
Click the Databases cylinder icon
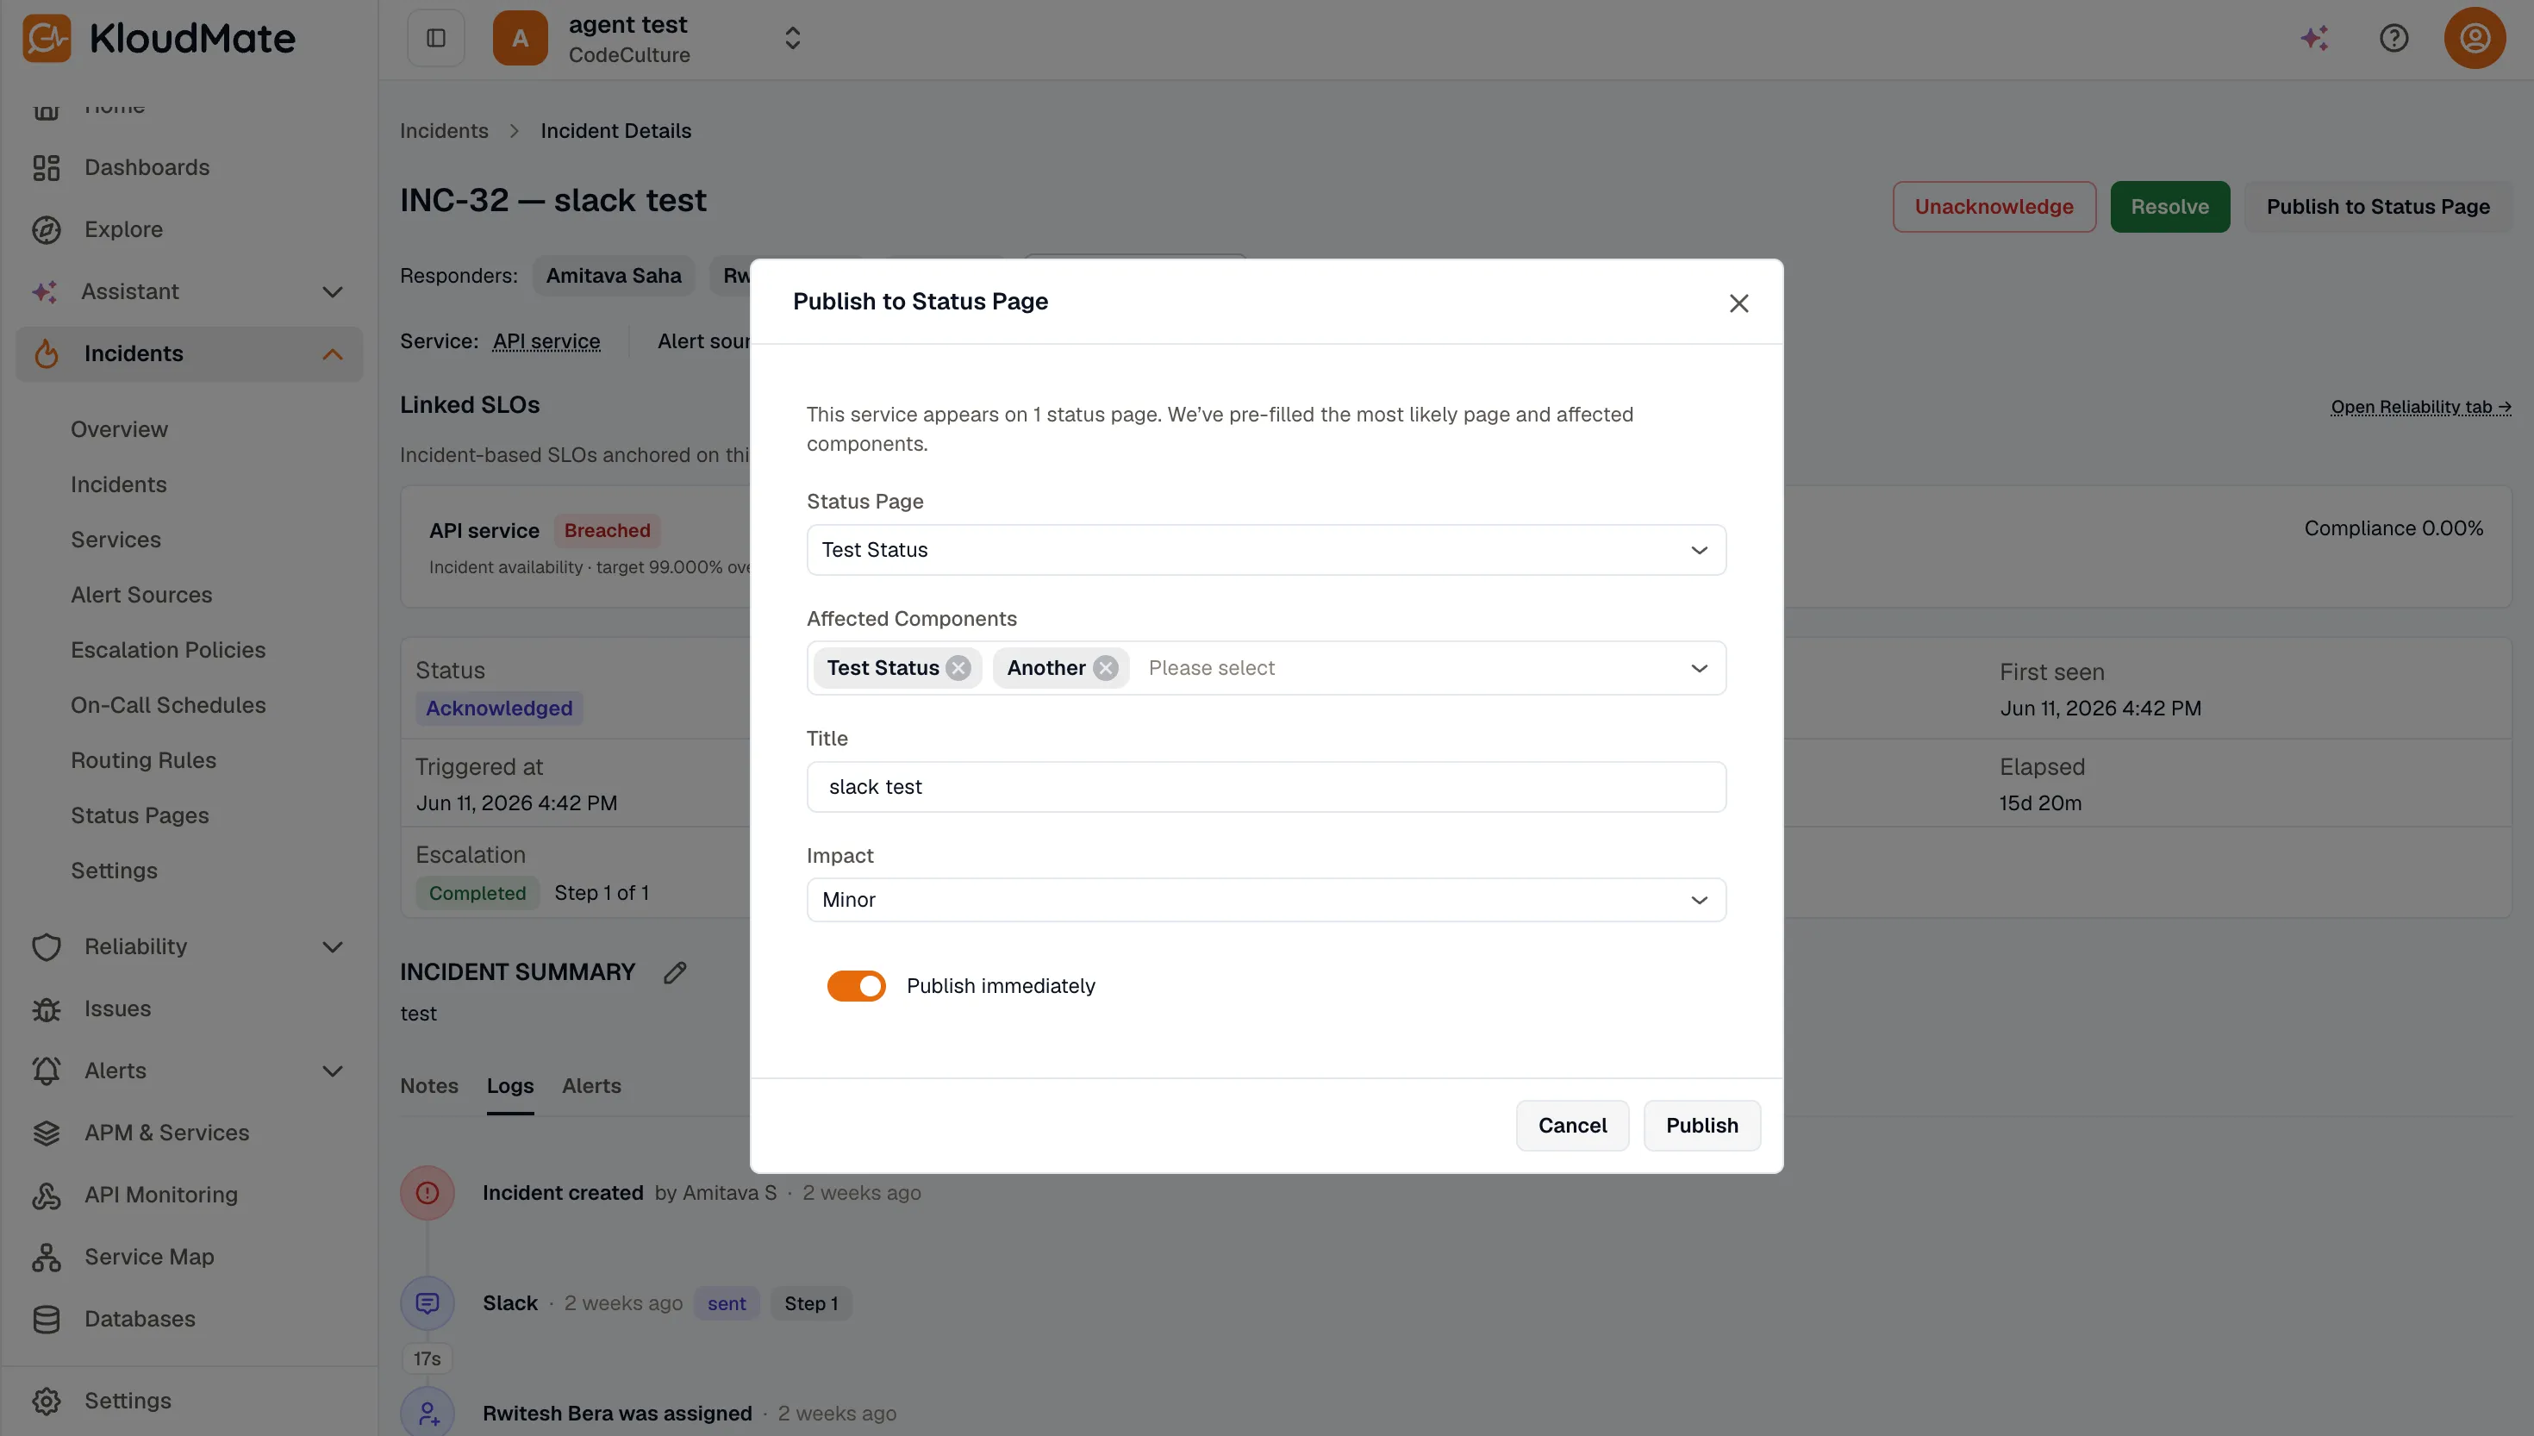47,1320
